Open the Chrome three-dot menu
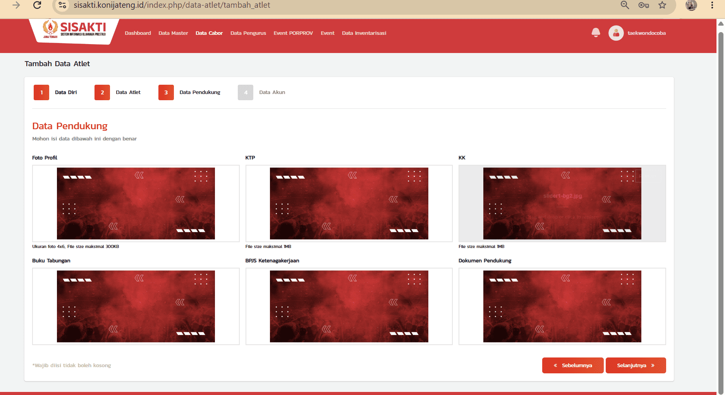 coord(712,5)
